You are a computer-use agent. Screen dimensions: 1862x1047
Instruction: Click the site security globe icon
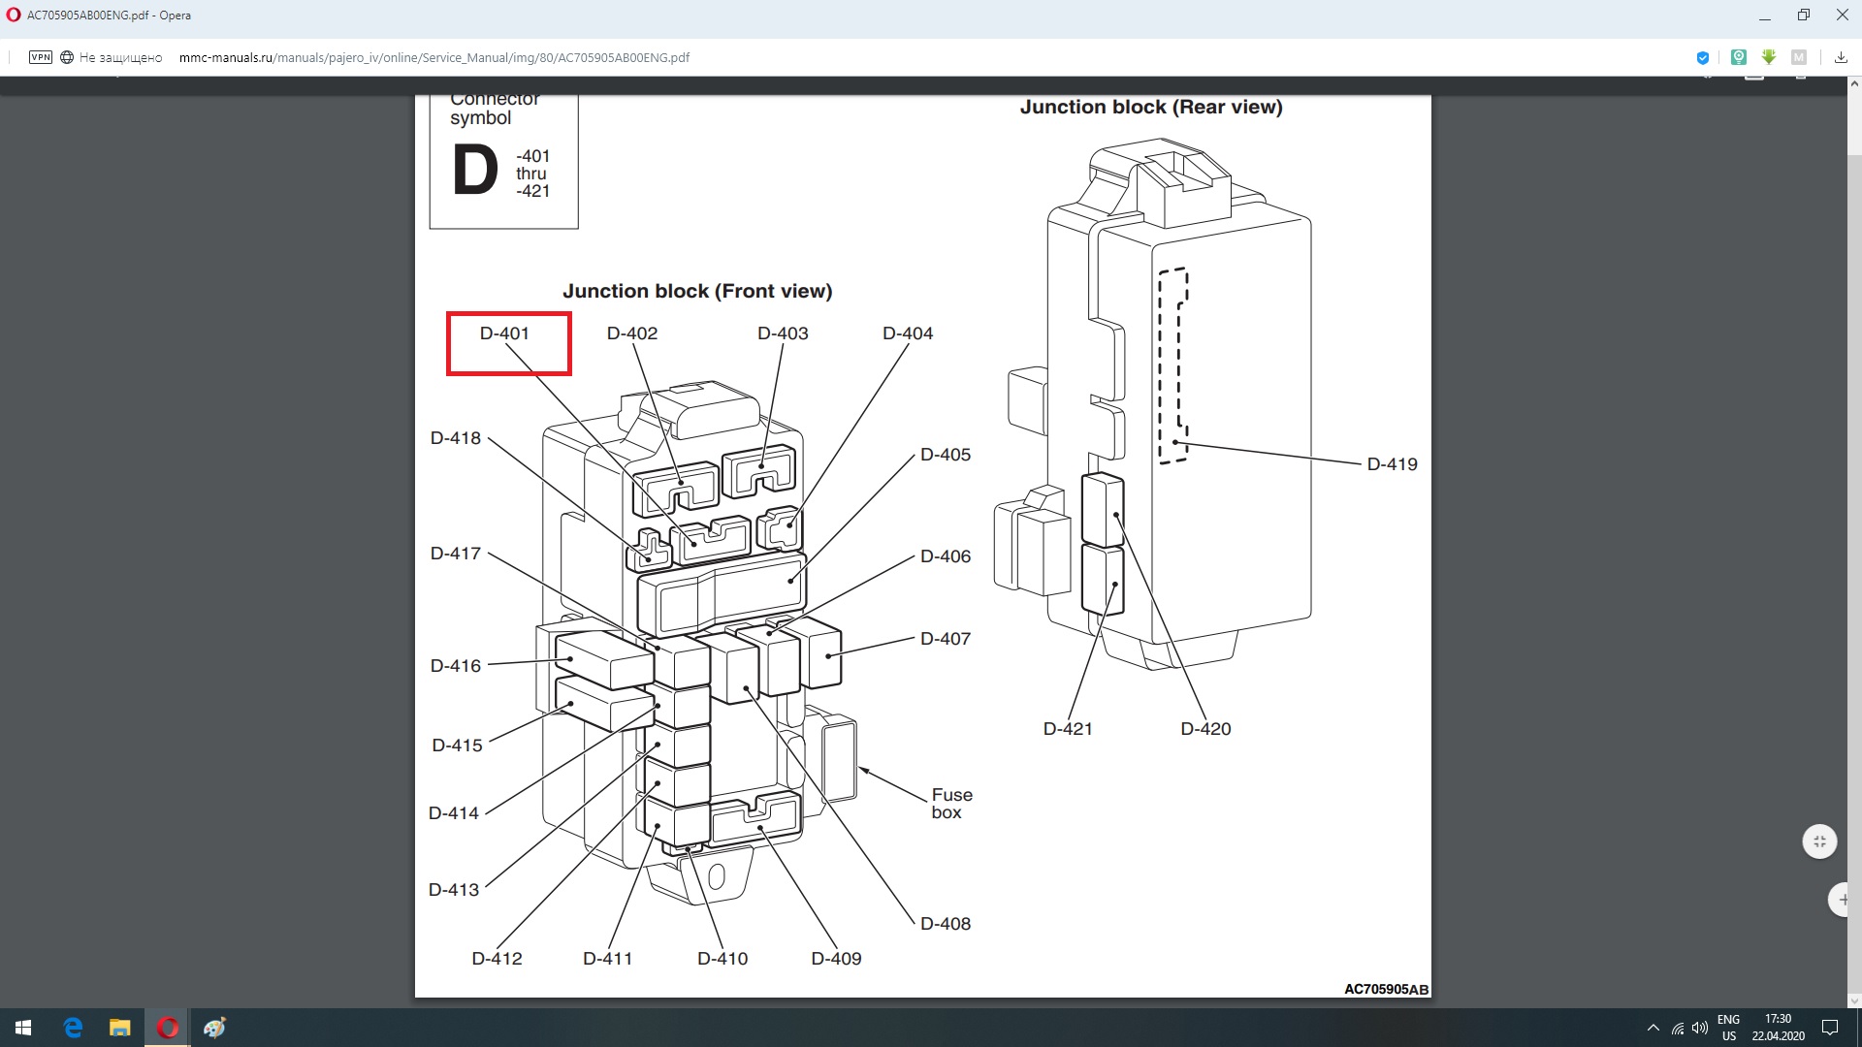click(67, 57)
